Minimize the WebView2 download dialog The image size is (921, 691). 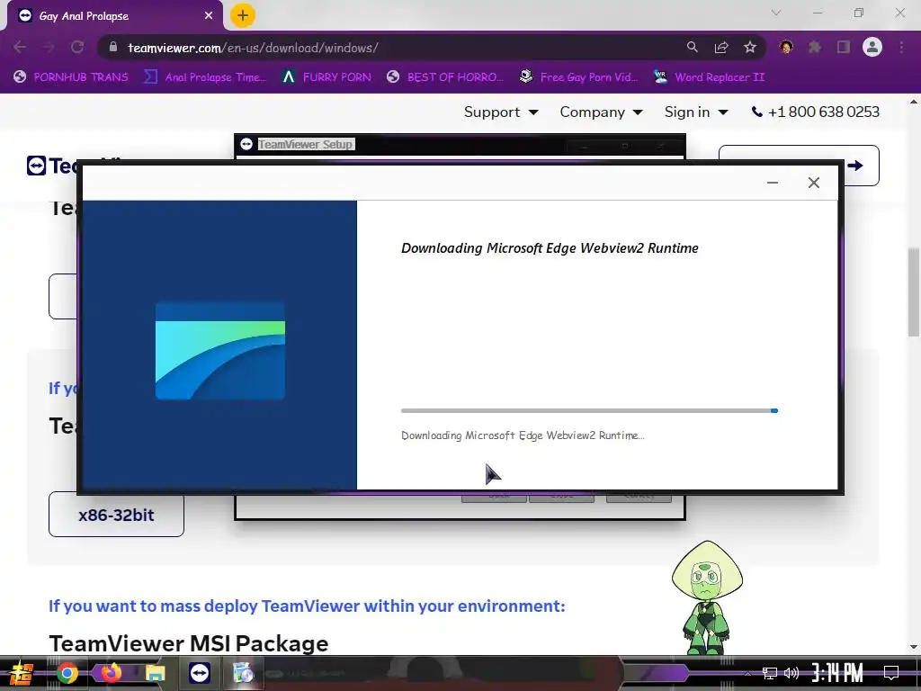(773, 183)
